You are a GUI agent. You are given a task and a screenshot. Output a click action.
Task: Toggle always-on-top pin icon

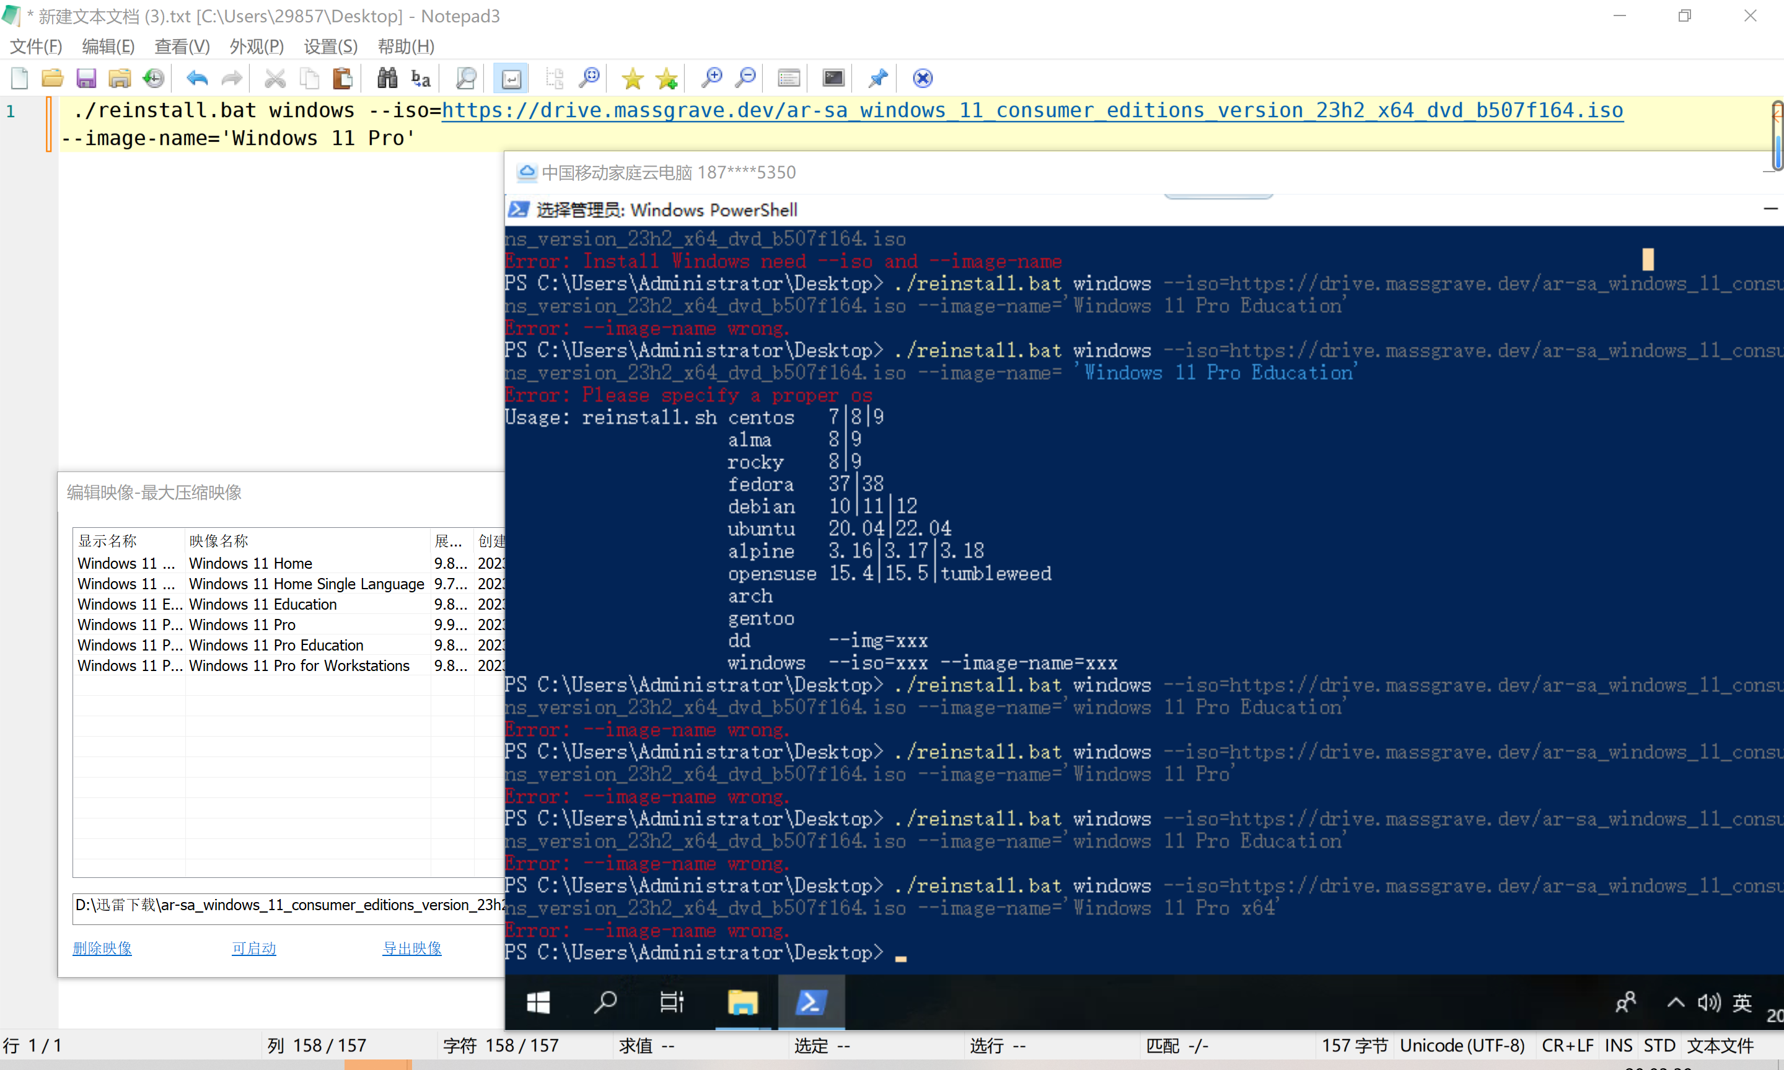coord(877,78)
